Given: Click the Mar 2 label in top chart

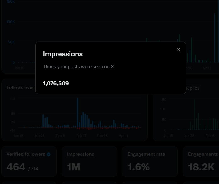Looking at the screenshot, I should 207,68.
